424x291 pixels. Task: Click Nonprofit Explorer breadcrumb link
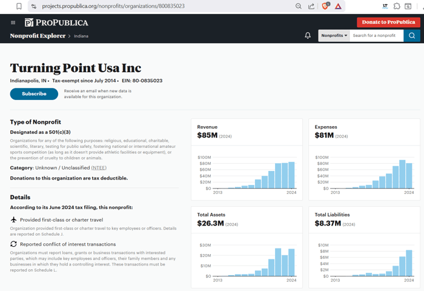pos(38,36)
